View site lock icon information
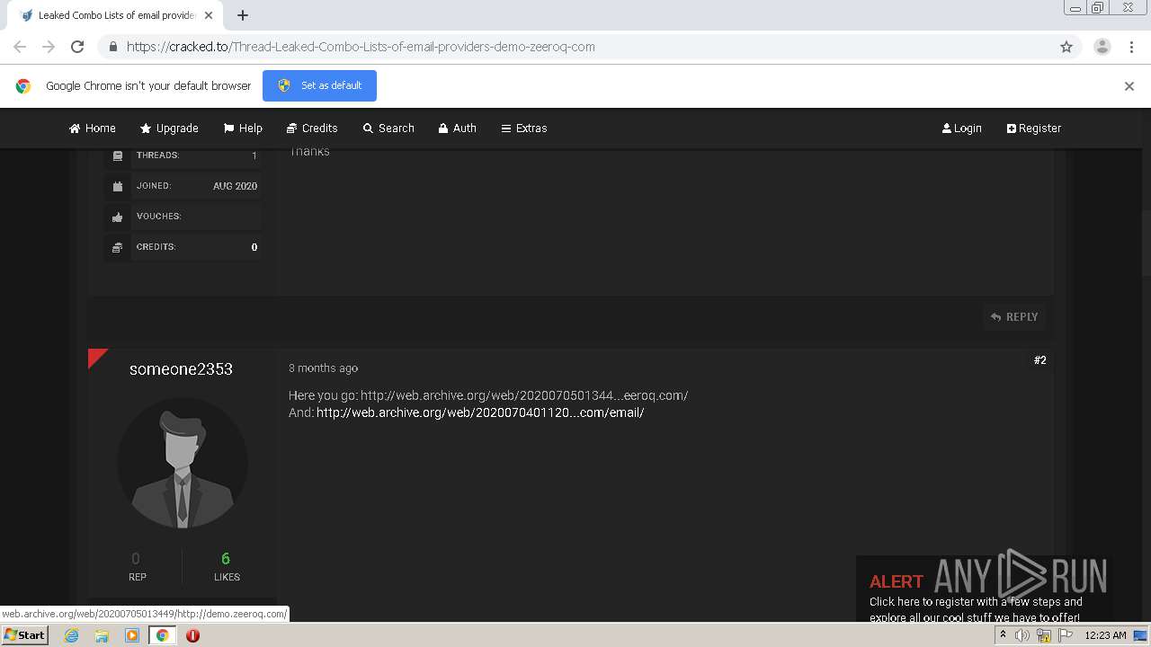This screenshot has width=1151, height=647. click(x=112, y=47)
